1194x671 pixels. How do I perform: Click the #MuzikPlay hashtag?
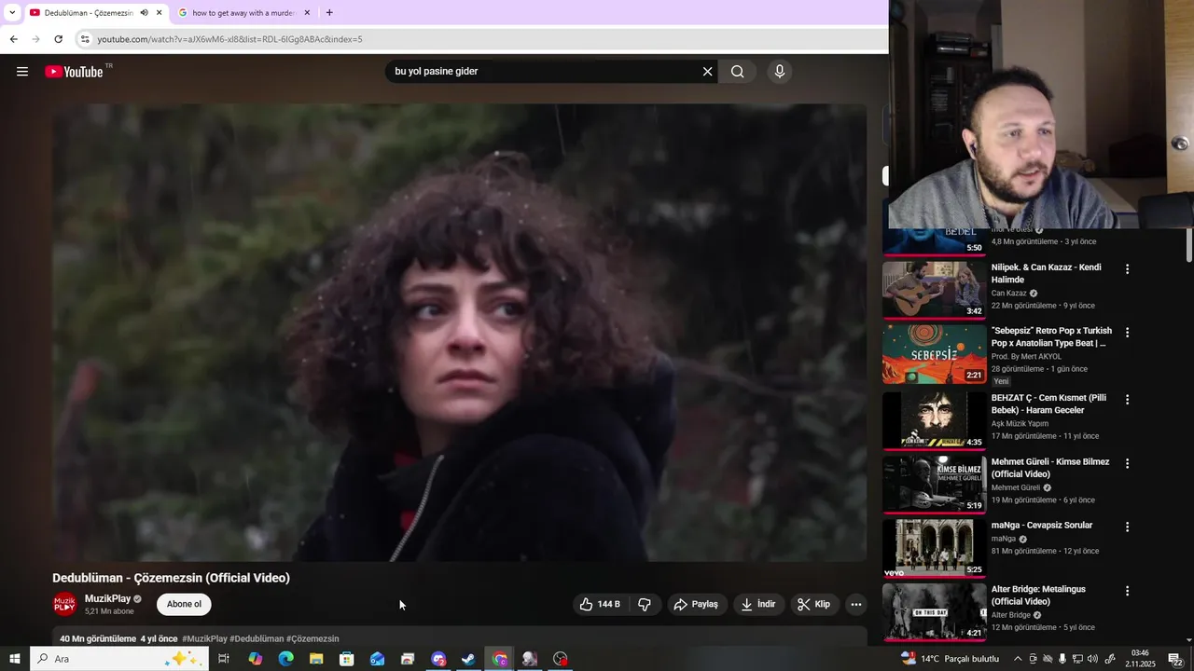coord(204,639)
